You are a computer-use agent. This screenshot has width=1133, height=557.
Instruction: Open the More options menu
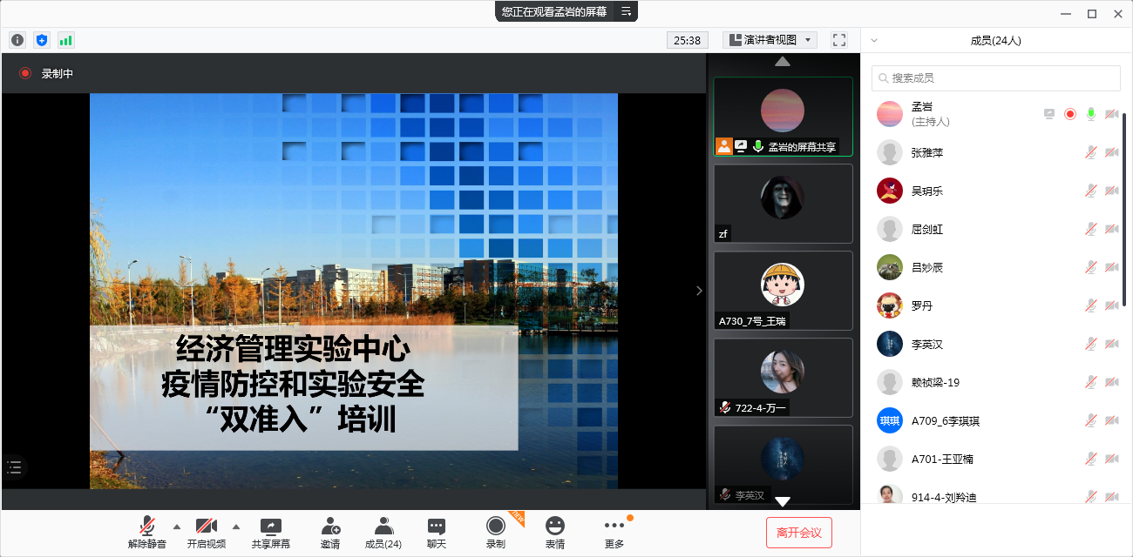(614, 532)
